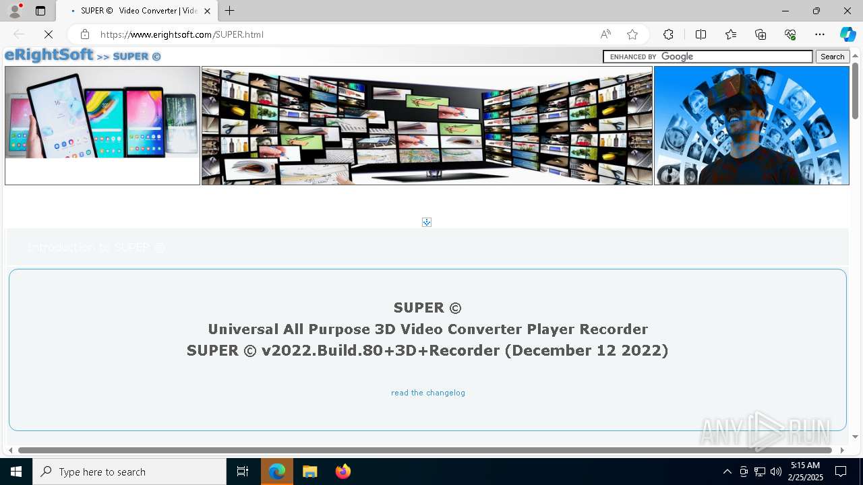The height and width of the screenshot is (485, 863).
Task: Add page to favorites star
Action: click(x=632, y=34)
